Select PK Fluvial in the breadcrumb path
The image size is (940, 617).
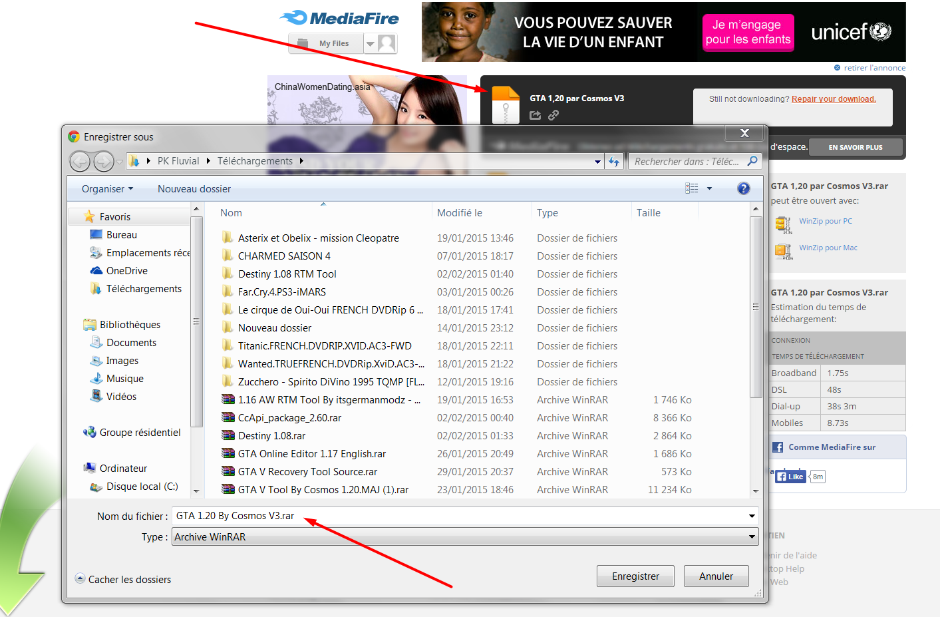tap(178, 161)
